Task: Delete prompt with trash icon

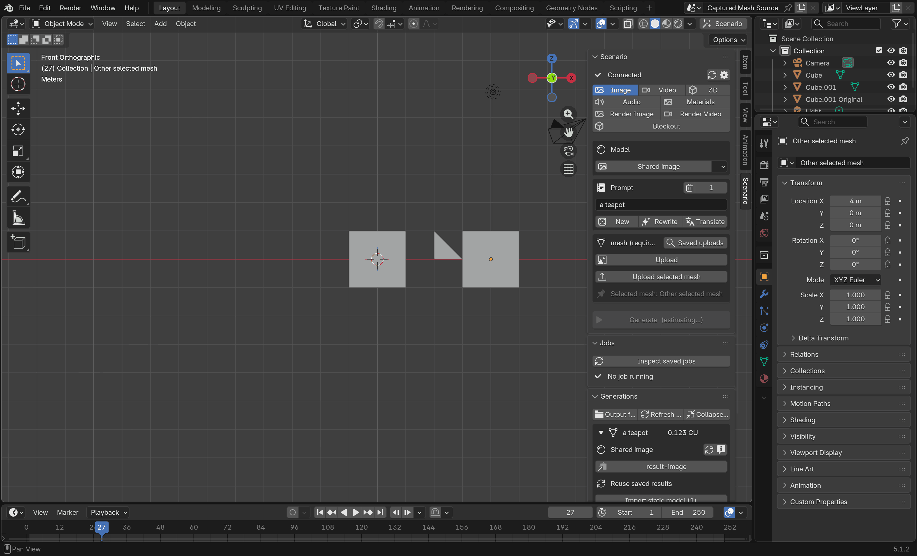Action: 689,188
